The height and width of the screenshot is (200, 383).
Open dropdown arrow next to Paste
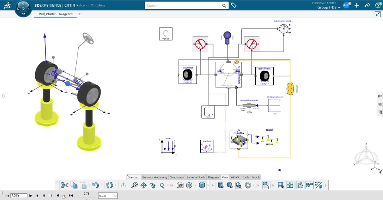point(89,185)
